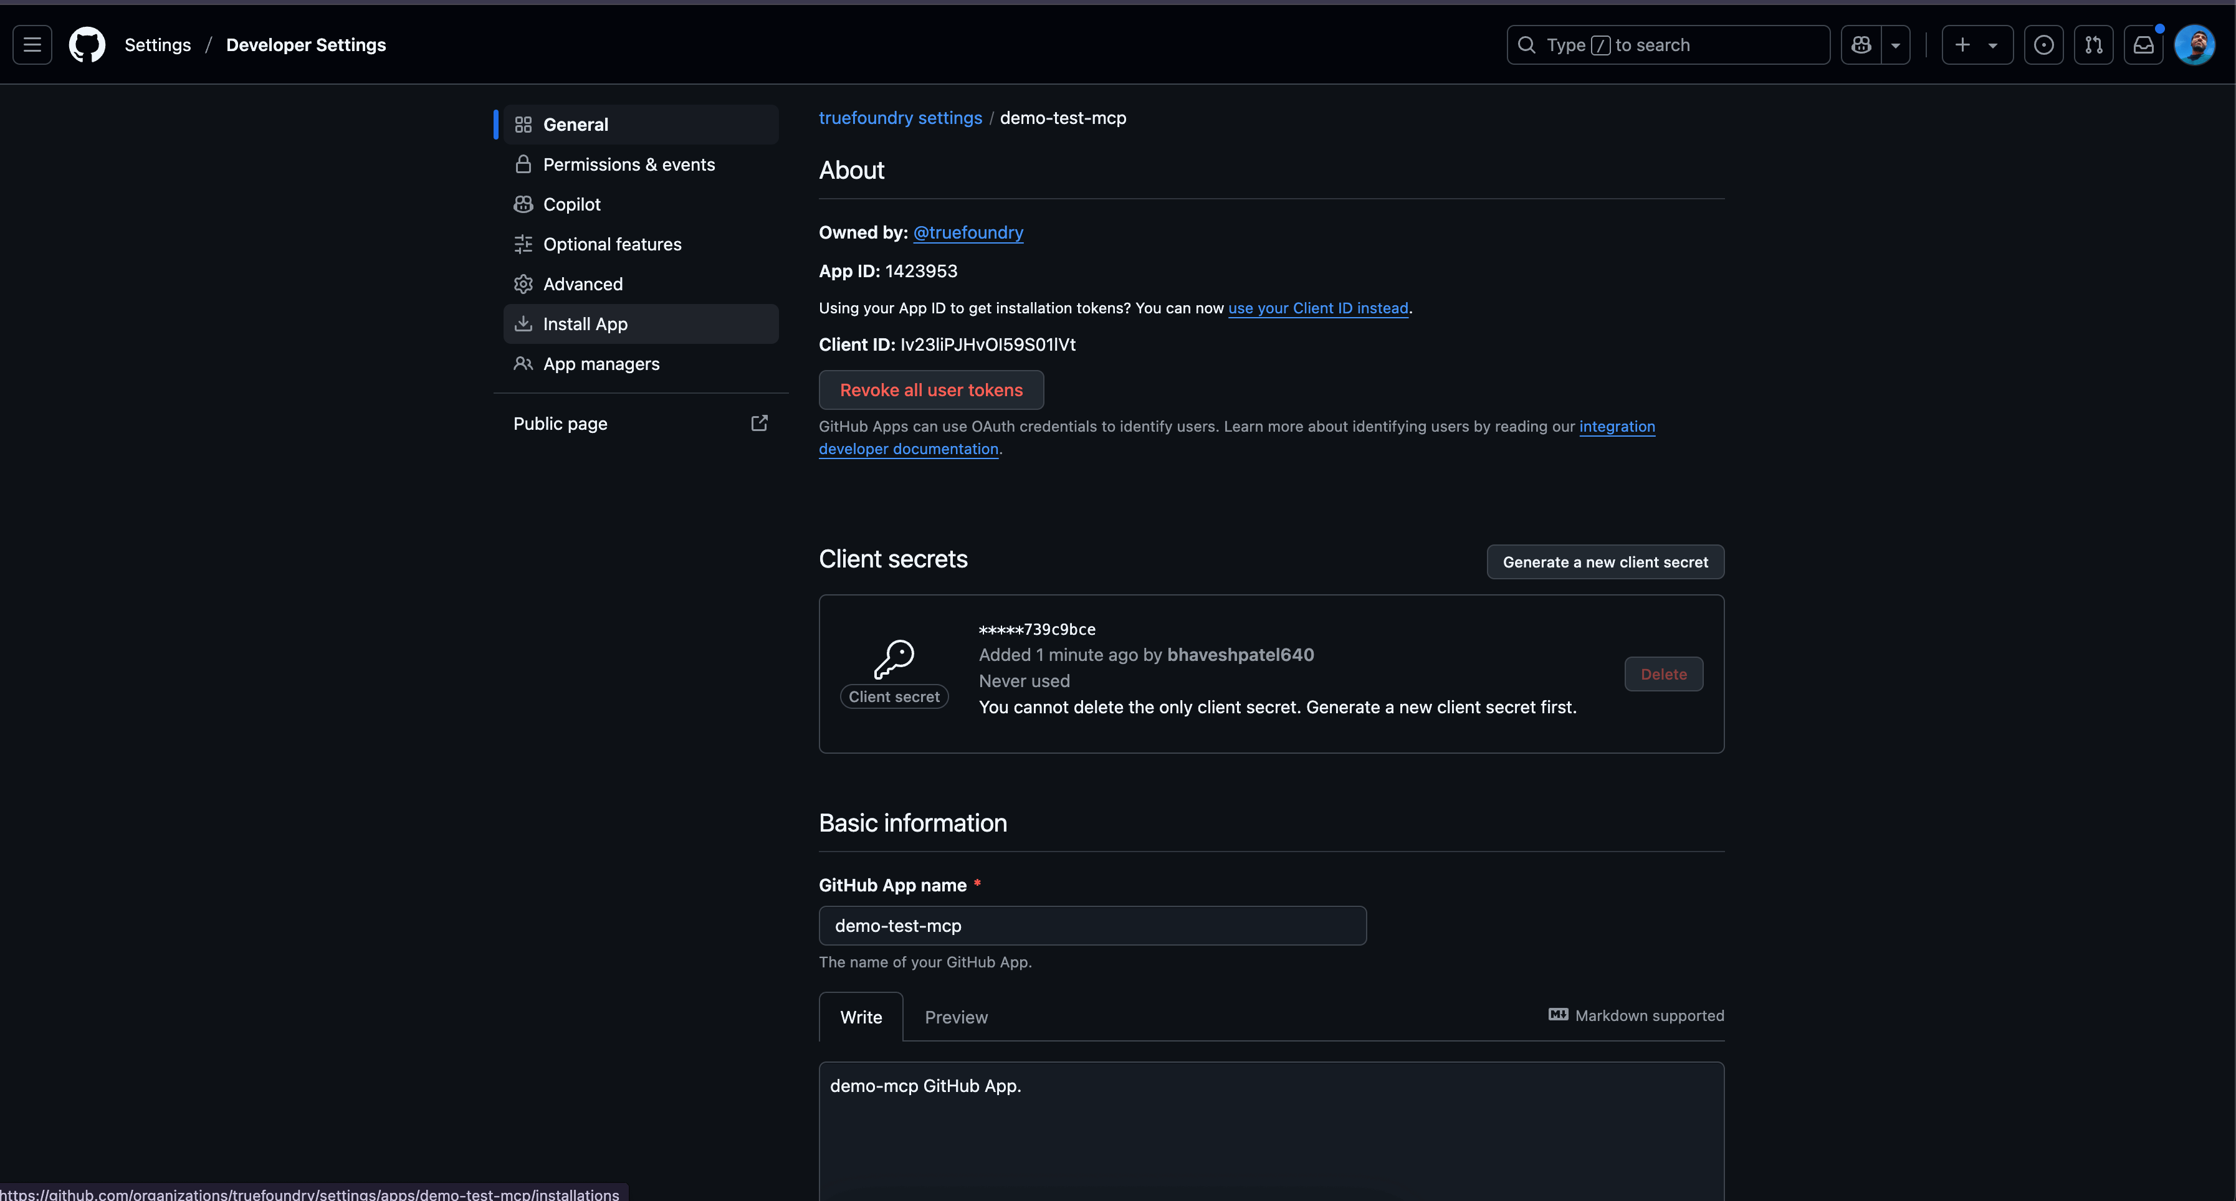Viewport: 2236px width, 1201px height.
Task: Open Install App sidebar item
Action: [x=585, y=325]
